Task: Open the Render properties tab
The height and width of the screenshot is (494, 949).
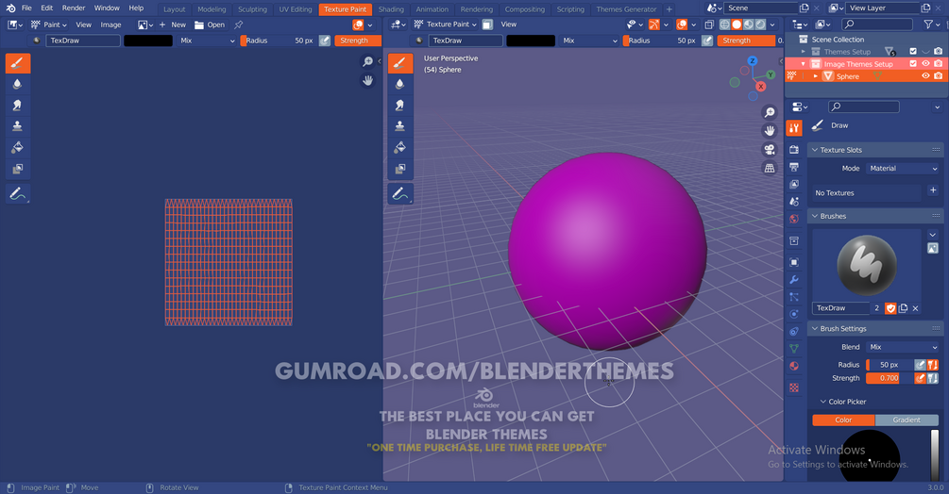Action: [x=794, y=149]
